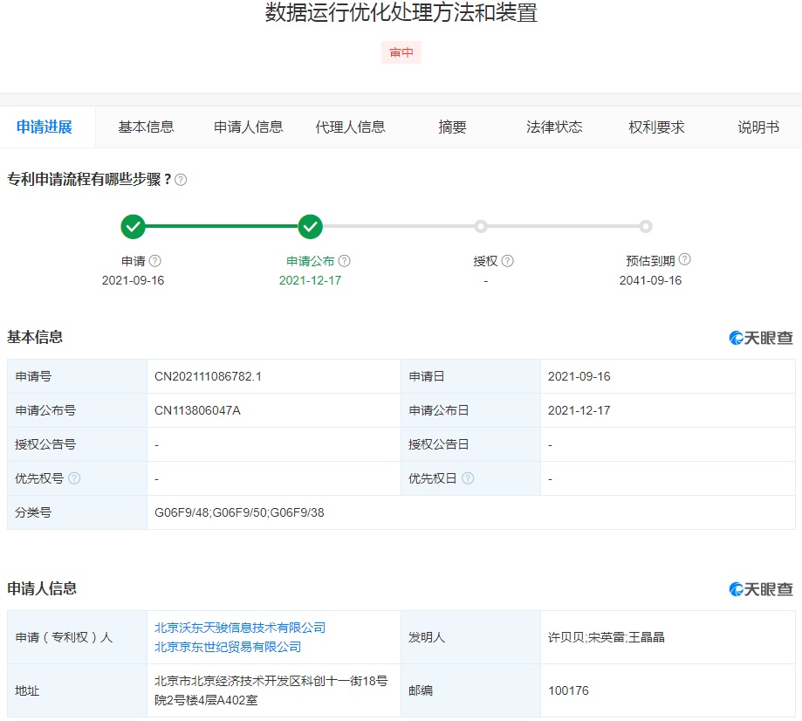Click the inventors 许贝贝;宋英雷;王晶晶

tap(607, 637)
